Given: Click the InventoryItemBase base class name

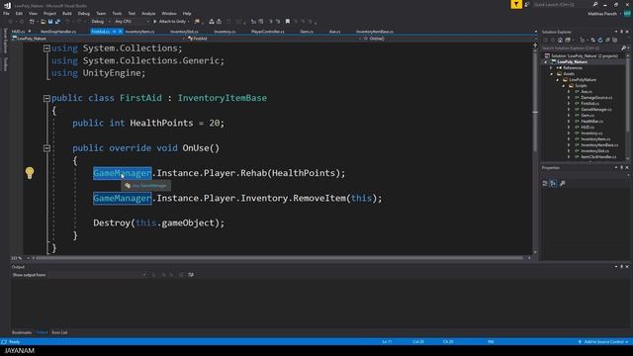Looking at the screenshot, I should point(222,98).
